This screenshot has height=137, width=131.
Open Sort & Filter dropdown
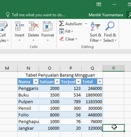click(100, 40)
